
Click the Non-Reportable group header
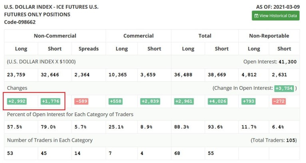point(269,36)
